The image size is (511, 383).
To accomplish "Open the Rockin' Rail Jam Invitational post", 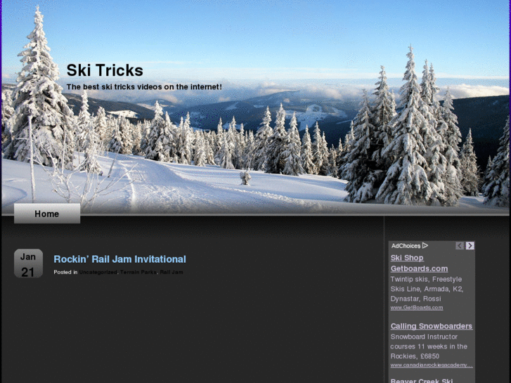I will (119, 259).
